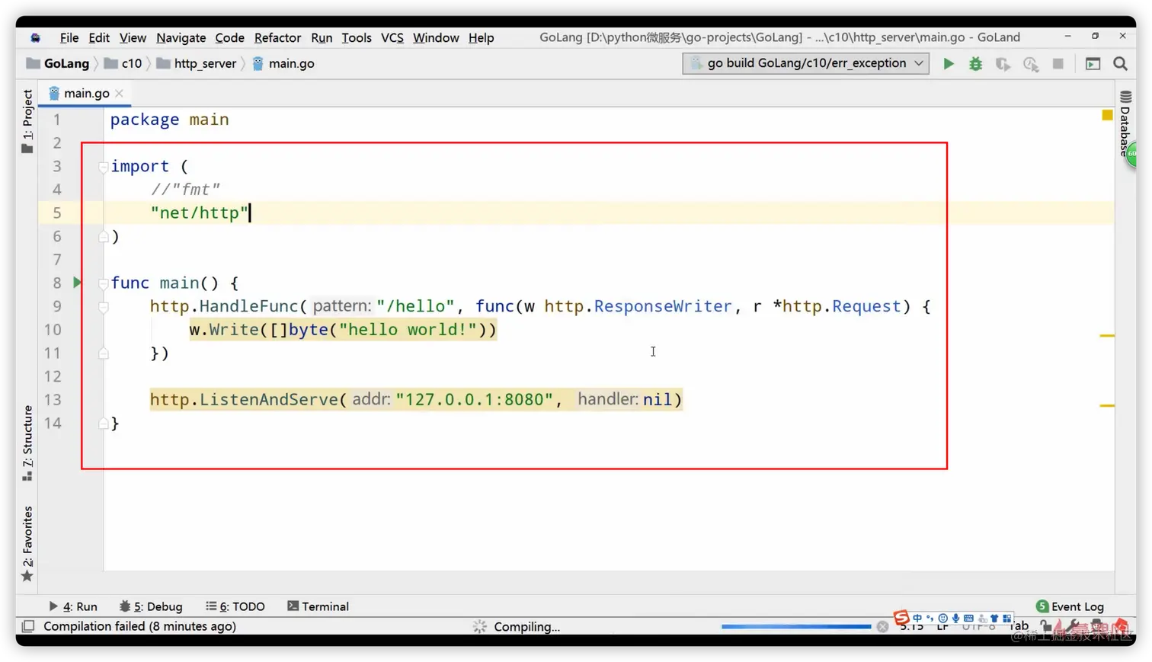Show the Run tool window
Image resolution: width=1152 pixels, height=662 pixels.
tap(73, 606)
